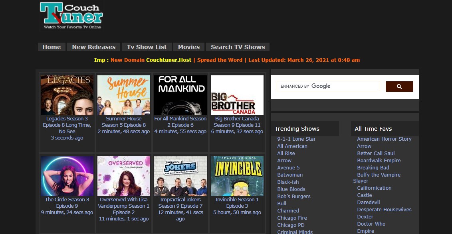This screenshot has width=452, height=234.
Task: Open the Summer House poster thumbnail
Action: [x=124, y=95]
